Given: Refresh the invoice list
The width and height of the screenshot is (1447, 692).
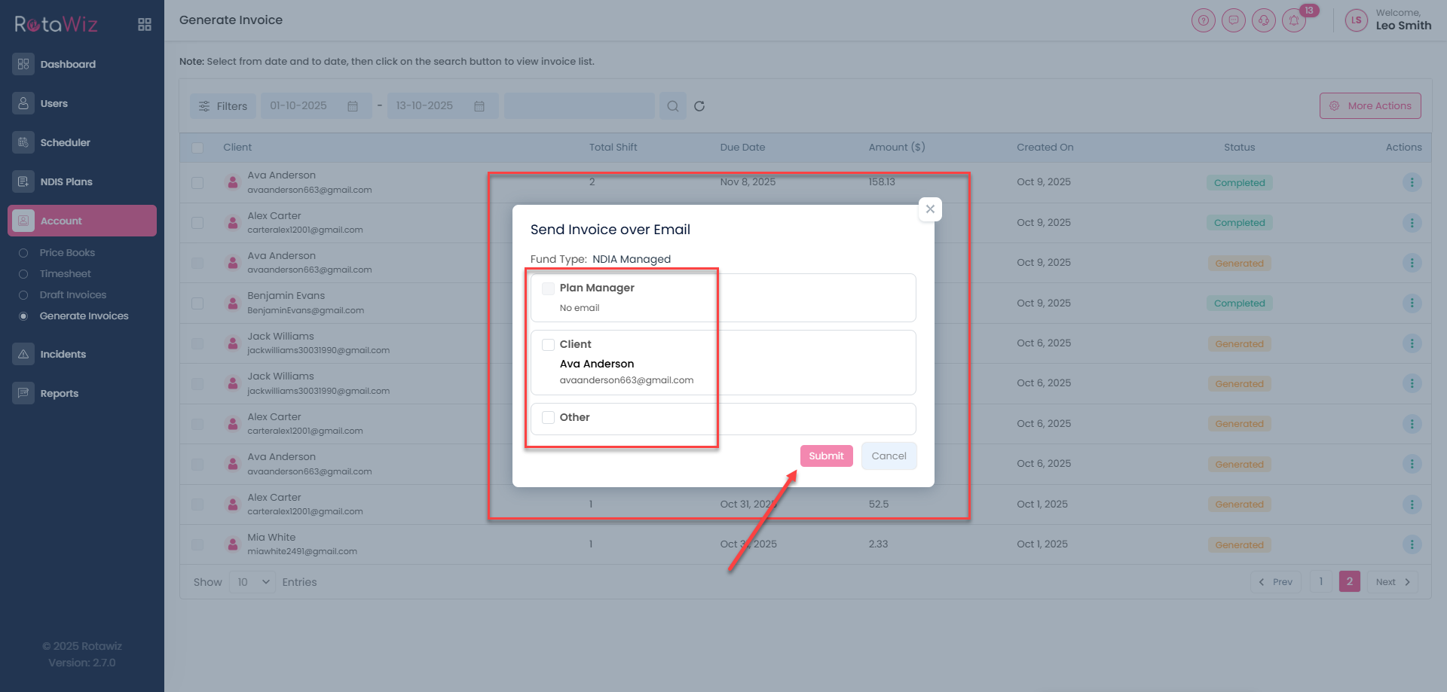Looking at the screenshot, I should 699,106.
